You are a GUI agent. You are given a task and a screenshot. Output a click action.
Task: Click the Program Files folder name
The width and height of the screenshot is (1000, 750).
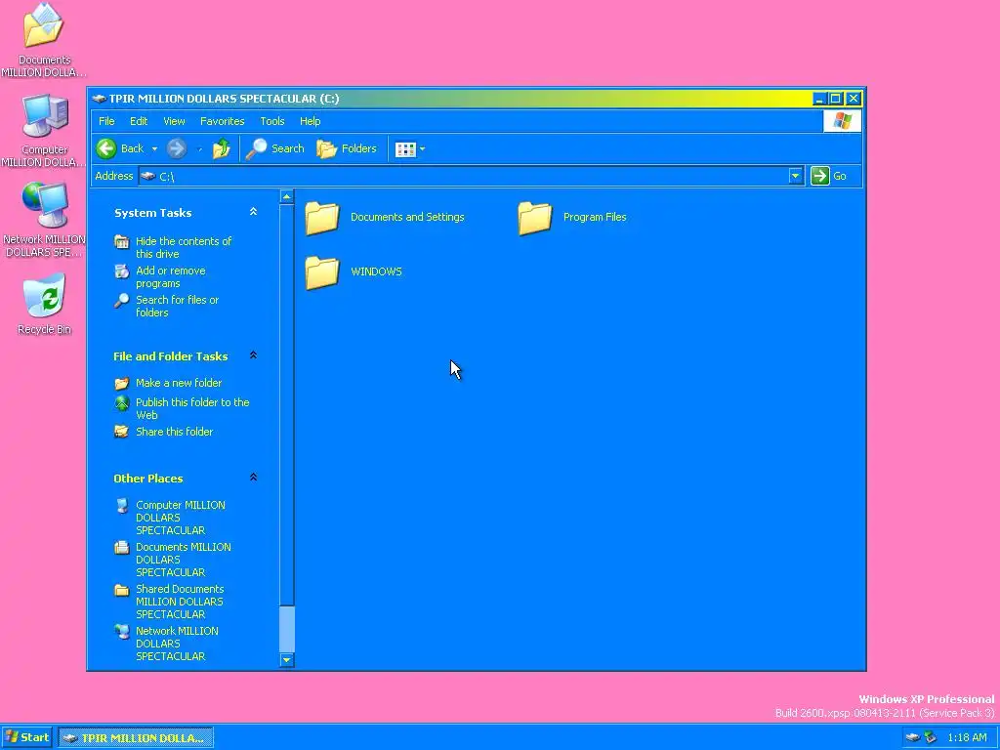[x=595, y=217]
